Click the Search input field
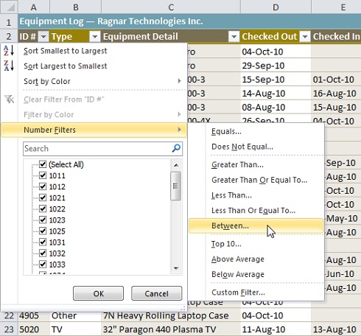The height and width of the screenshot is (336, 361). tap(98, 149)
